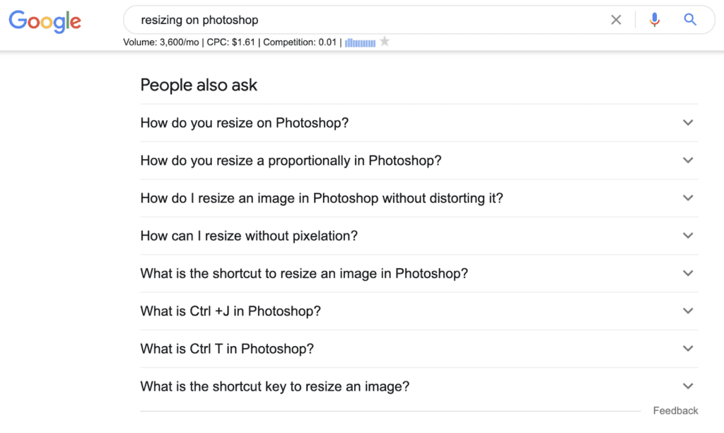Expand the shortcut to resize image in Photoshop chevron
This screenshot has height=433, width=724.
click(x=688, y=274)
